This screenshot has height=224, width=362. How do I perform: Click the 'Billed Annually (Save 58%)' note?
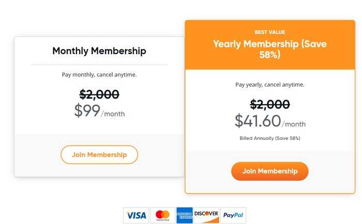click(270, 138)
